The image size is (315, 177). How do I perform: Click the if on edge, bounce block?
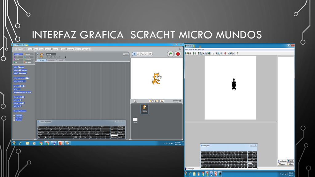(x=20, y=111)
